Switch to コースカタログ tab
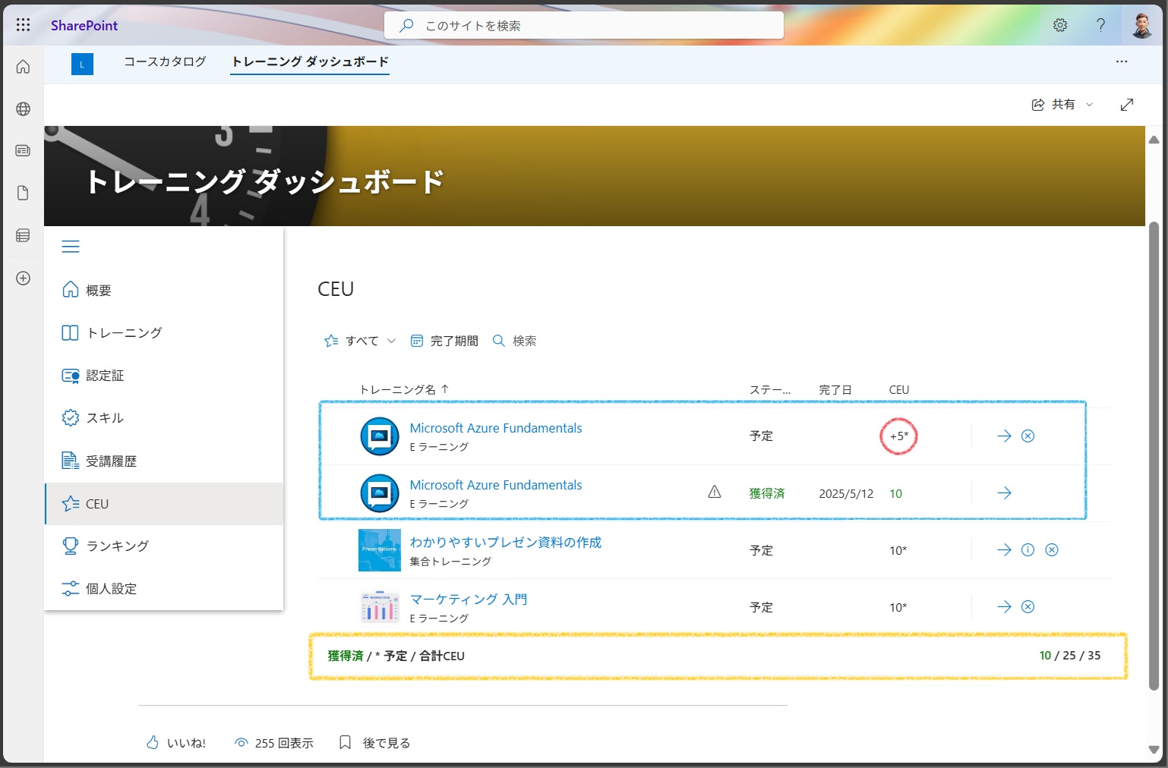Viewport: 1168px width, 768px height. point(165,61)
